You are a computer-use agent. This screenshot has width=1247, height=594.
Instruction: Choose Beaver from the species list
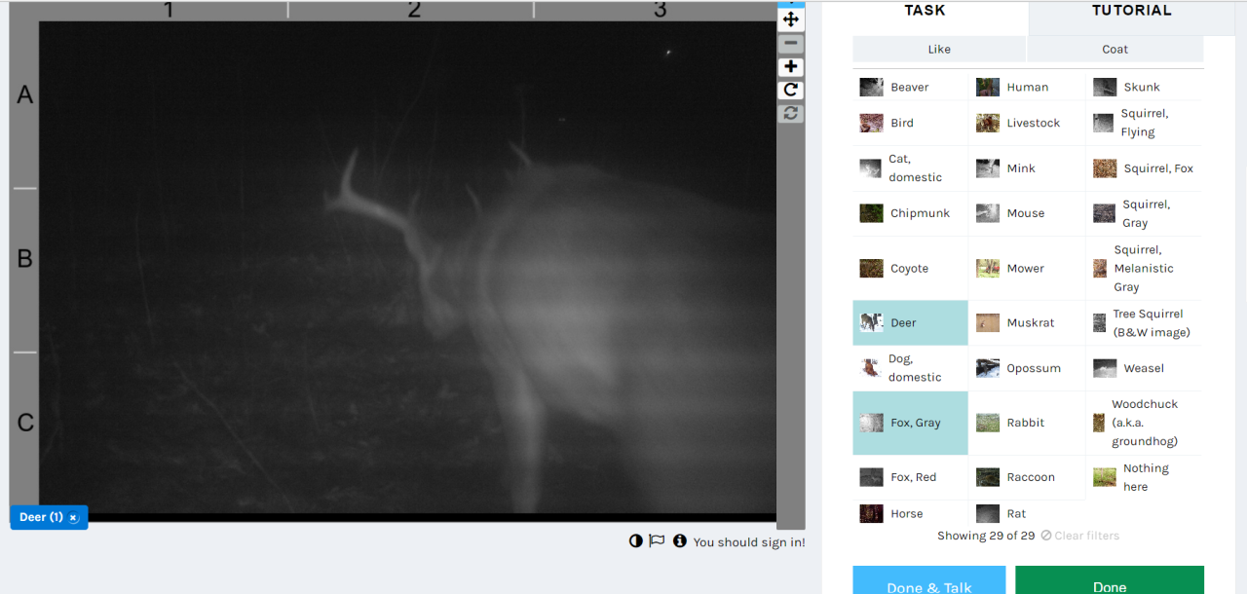(911, 88)
